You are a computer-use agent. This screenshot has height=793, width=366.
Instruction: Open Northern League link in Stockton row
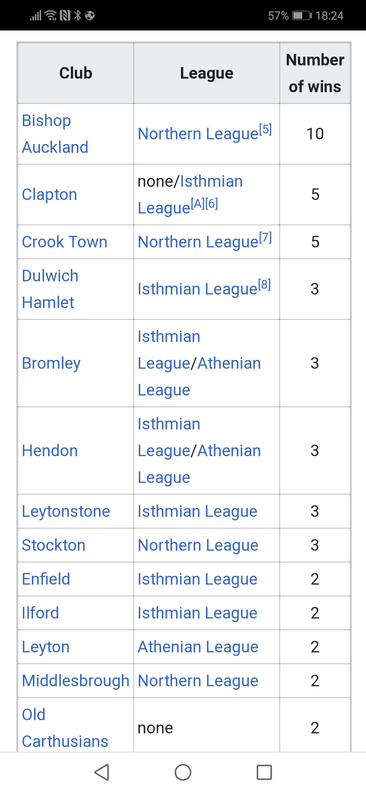pyautogui.click(x=198, y=545)
